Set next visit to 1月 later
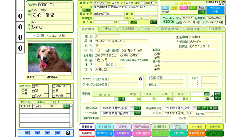 [215, 108]
